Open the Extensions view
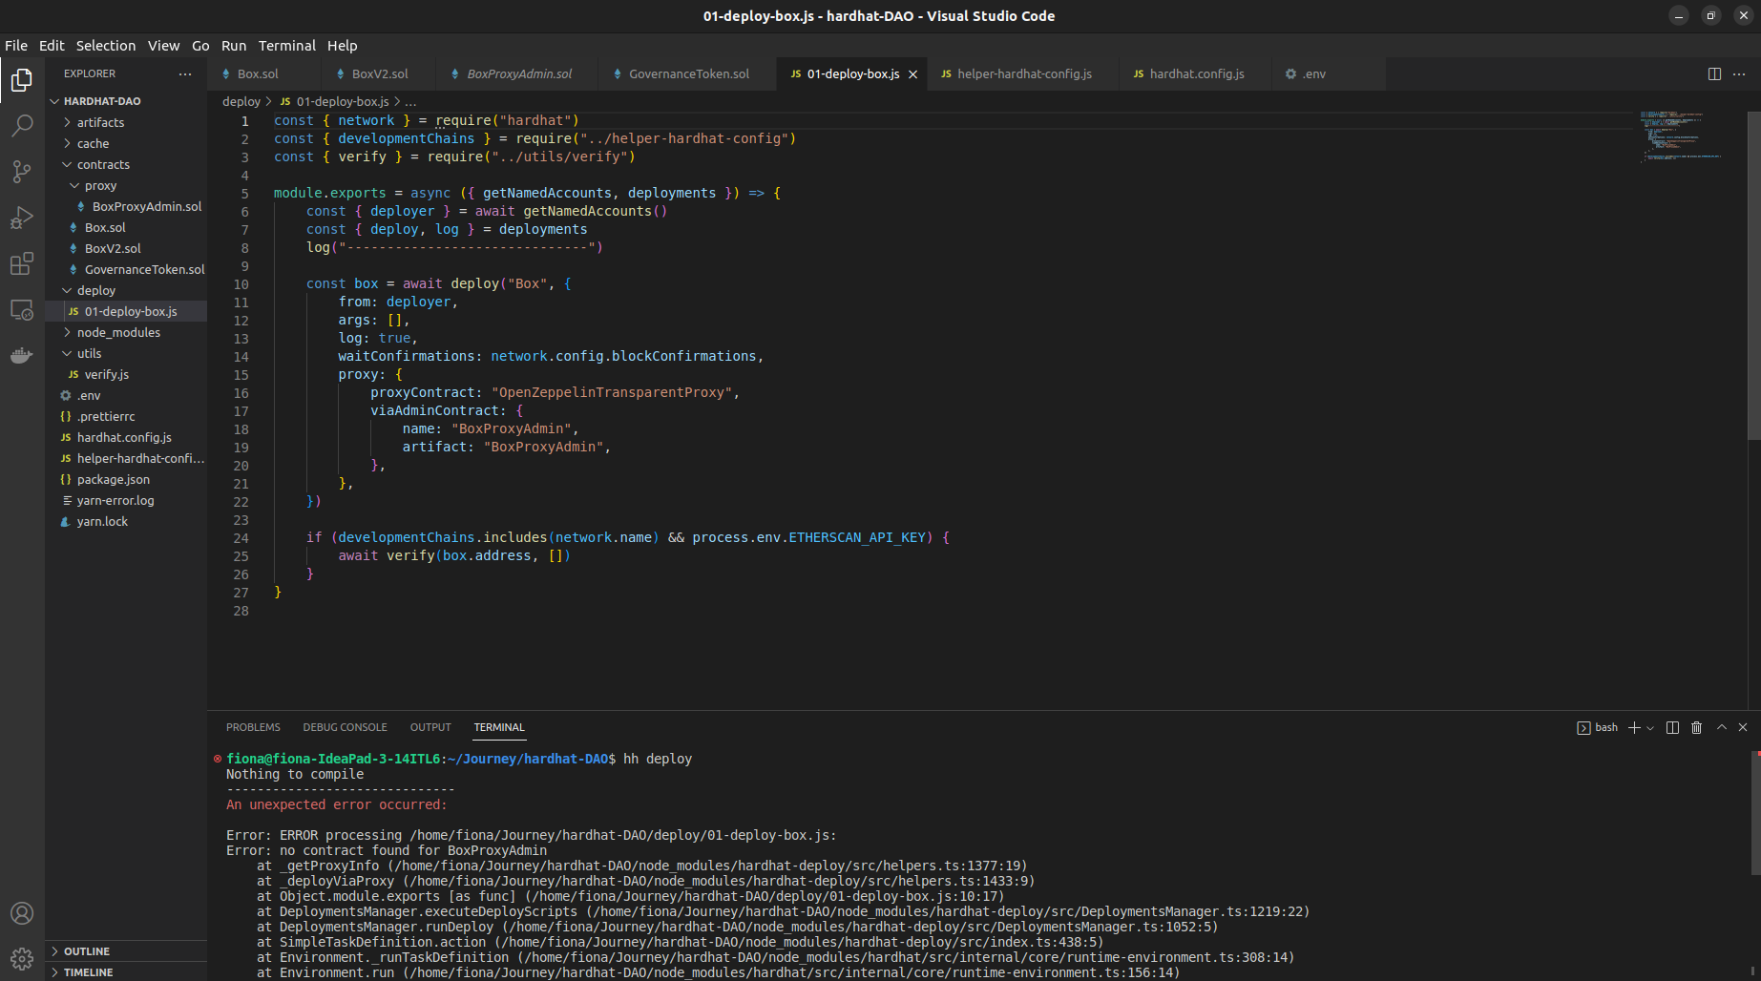1761x981 pixels. (21, 263)
